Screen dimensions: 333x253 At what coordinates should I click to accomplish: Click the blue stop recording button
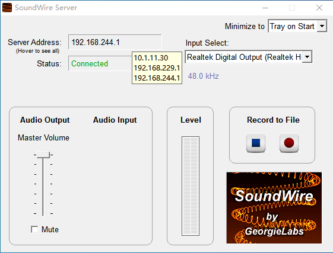coord(256,143)
